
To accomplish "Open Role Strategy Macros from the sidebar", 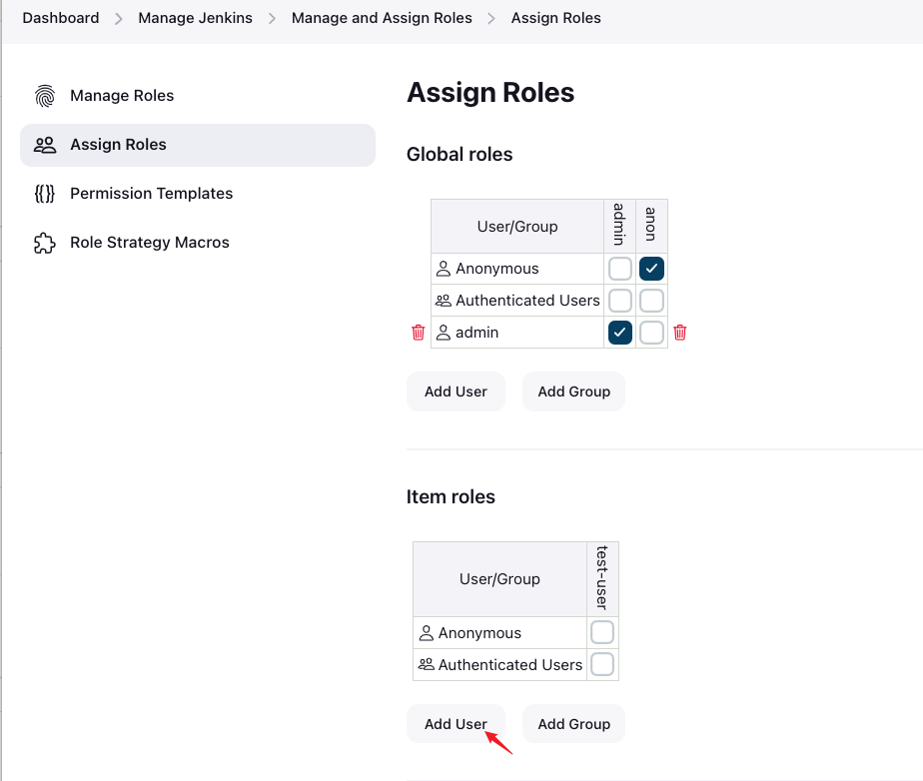I will tap(198, 243).
